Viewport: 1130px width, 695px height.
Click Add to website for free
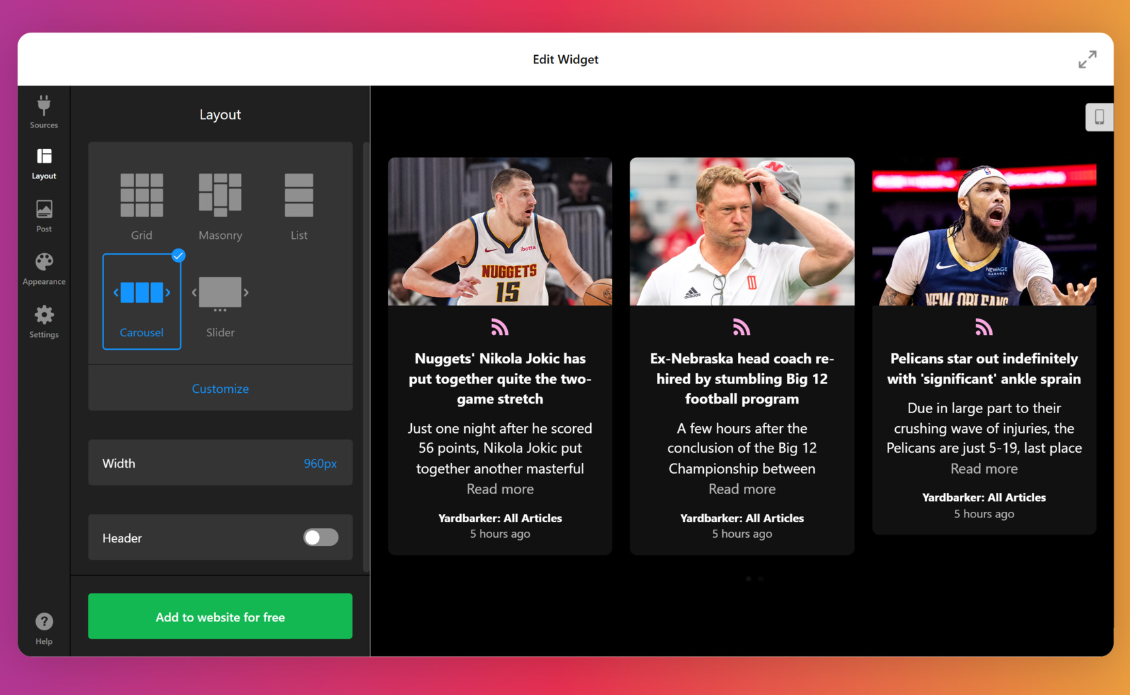pos(220,617)
